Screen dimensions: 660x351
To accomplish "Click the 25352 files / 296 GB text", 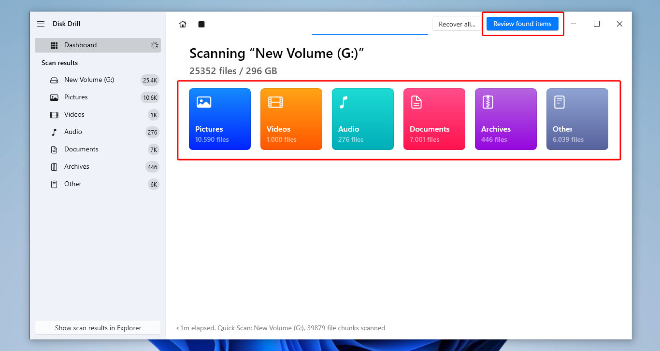I will click(233, 71).
